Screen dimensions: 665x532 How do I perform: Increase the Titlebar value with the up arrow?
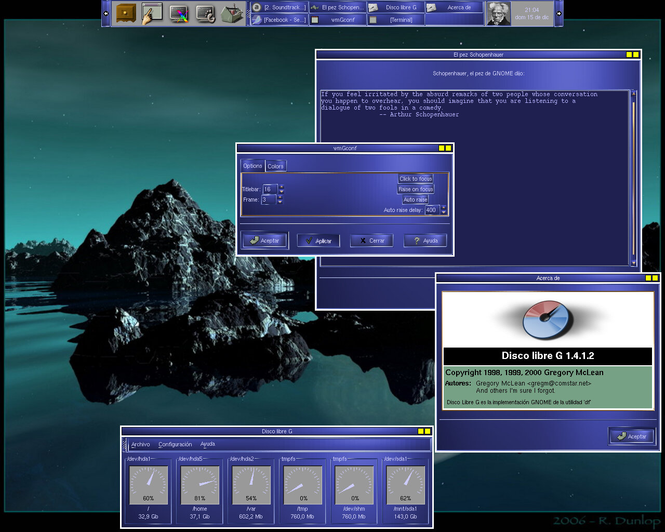point(281,187)
